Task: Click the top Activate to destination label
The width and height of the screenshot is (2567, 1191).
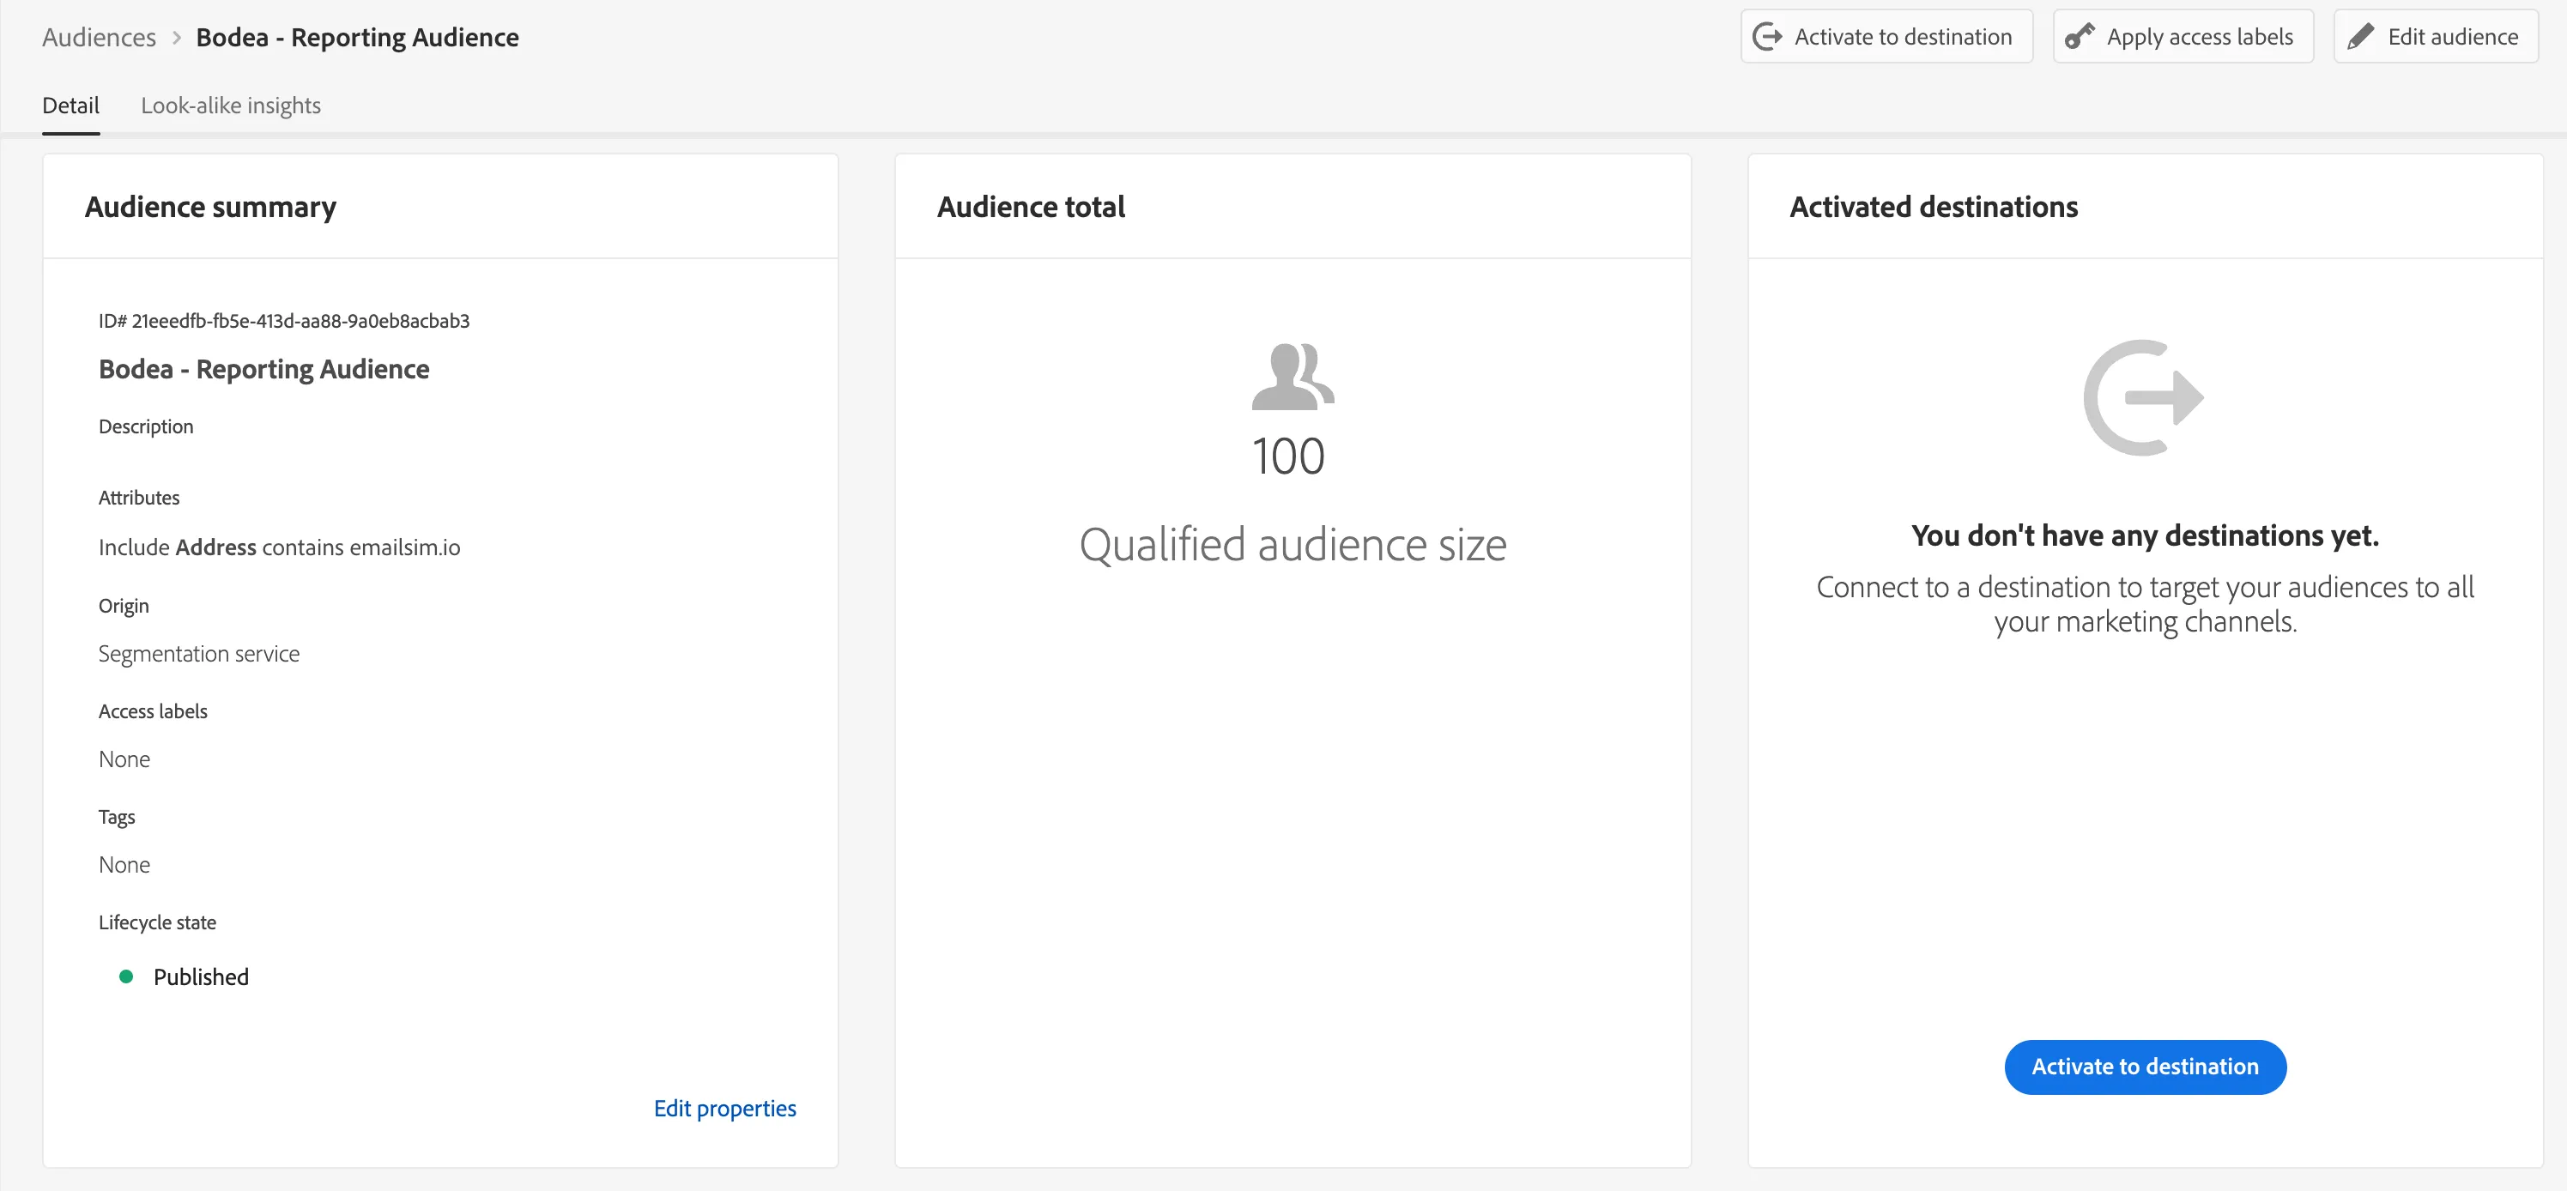Action: [x=1903, y=37]
